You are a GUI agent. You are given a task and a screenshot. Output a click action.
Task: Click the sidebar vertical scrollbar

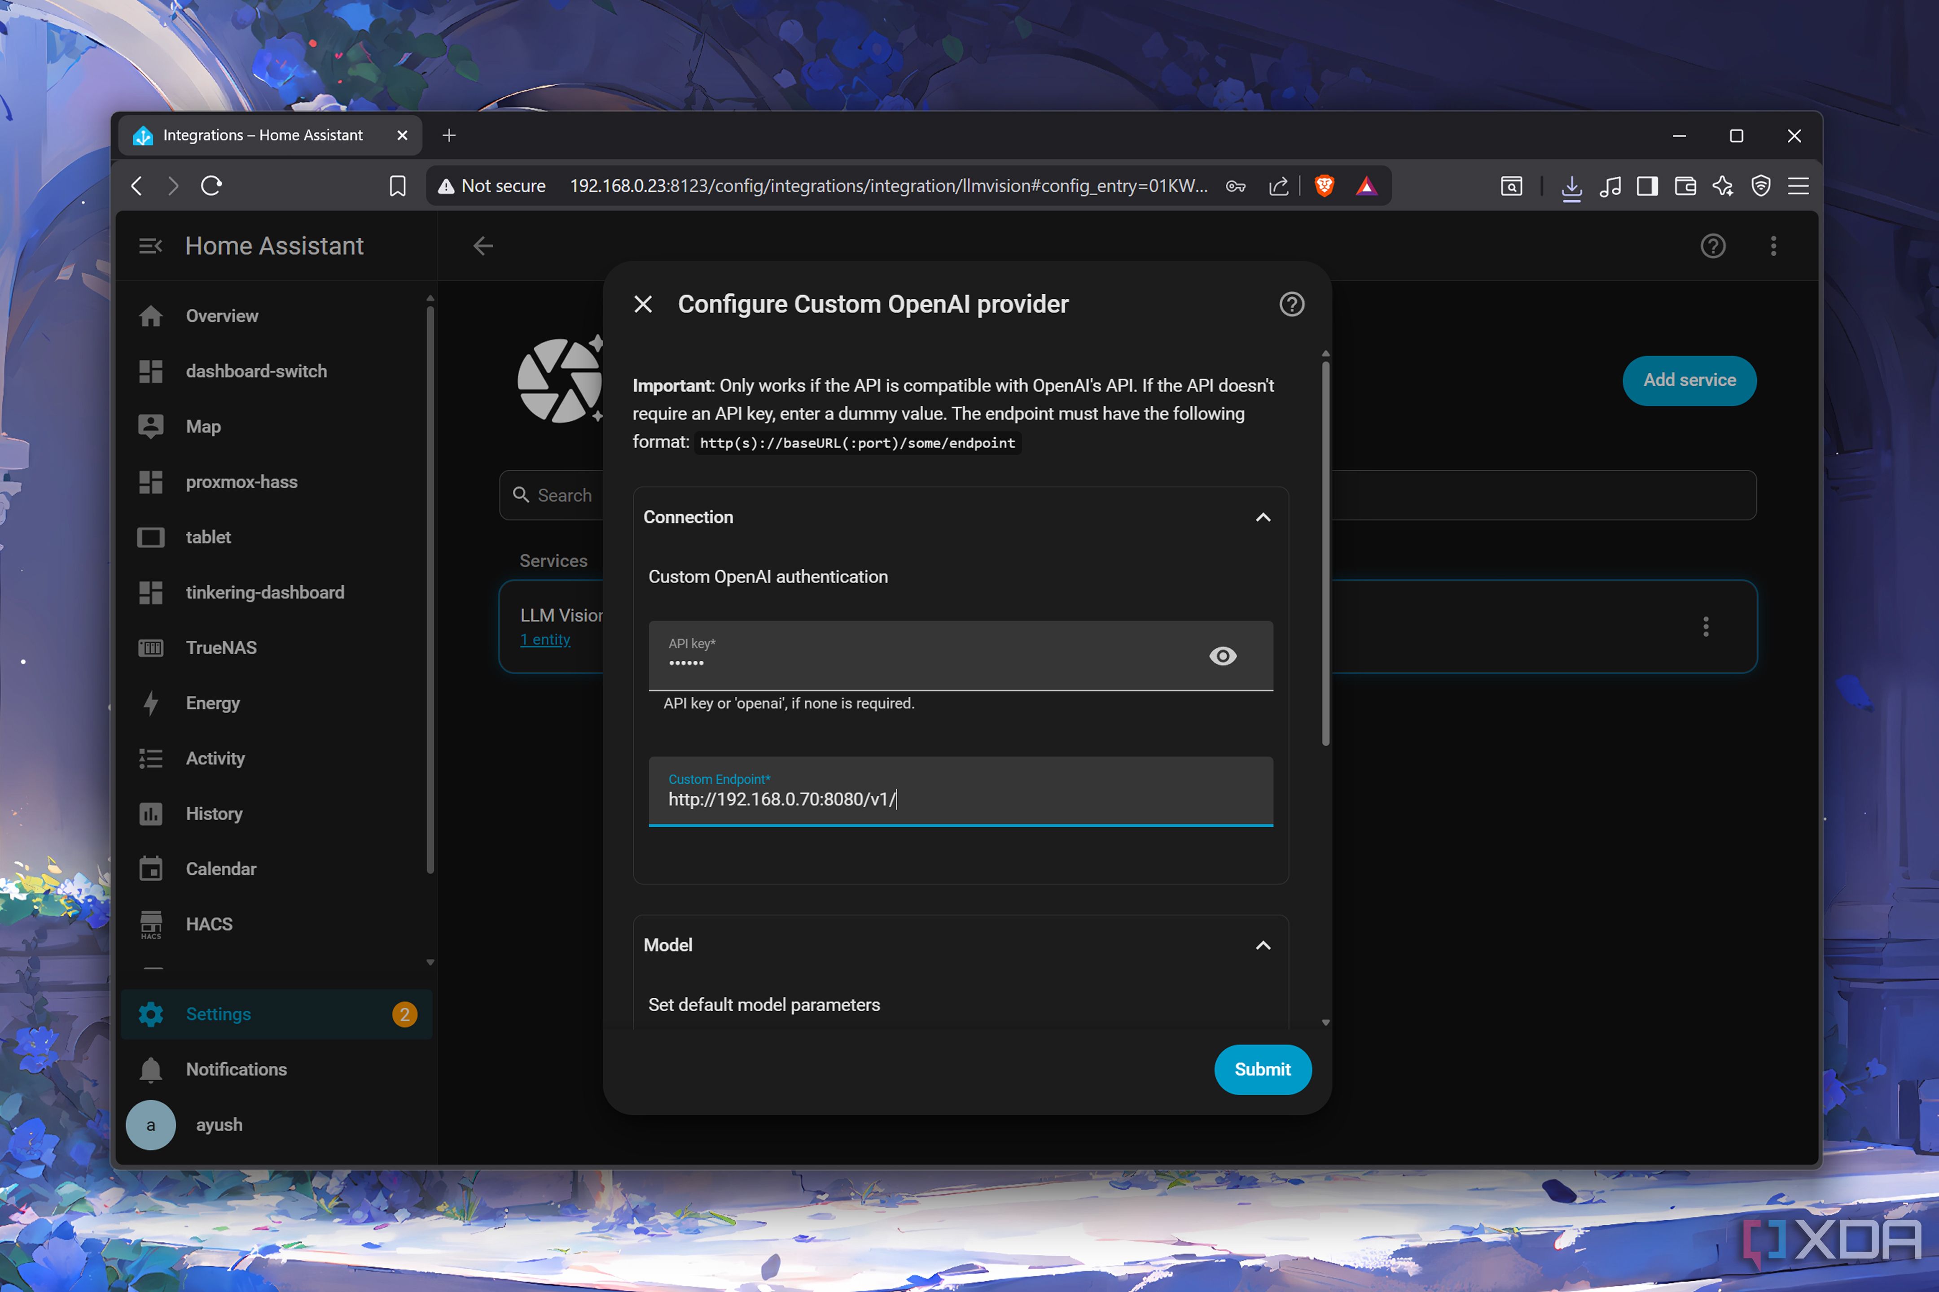[x=430, y=589]
